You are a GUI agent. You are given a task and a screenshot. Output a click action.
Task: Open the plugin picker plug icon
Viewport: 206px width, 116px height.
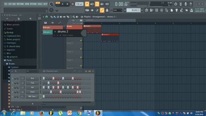(x=177, y=10)
